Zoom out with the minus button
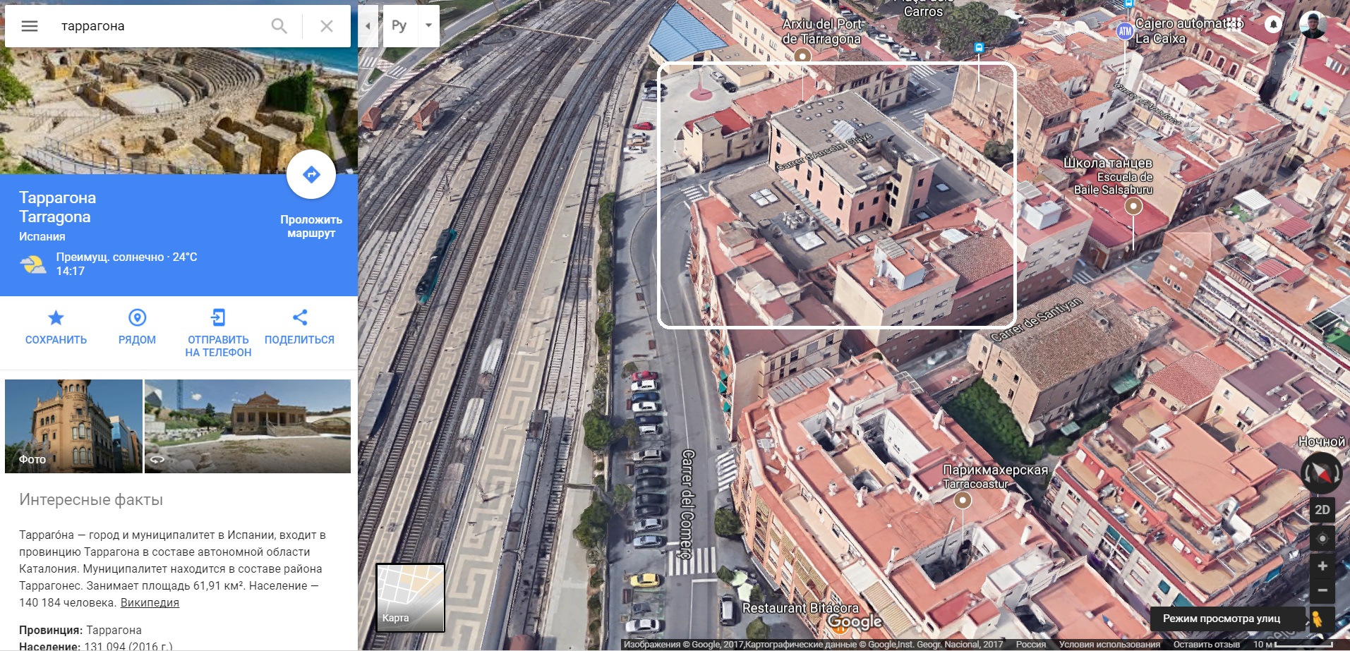 coord(1322,590)
